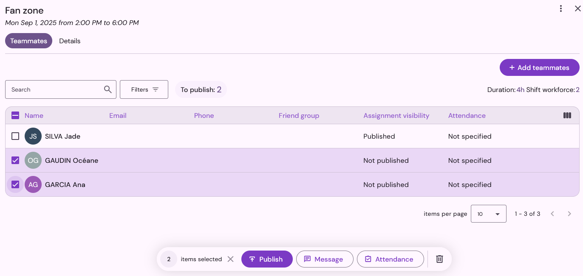
Task: Delete selected teammates with trash icon
Action: (440, 259)
